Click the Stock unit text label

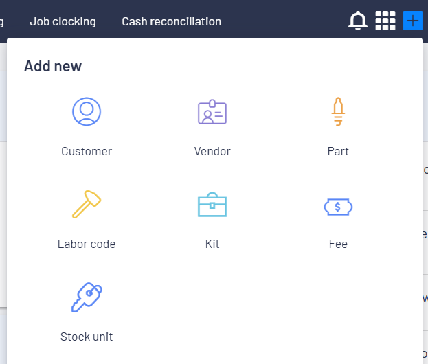(87, 337)
